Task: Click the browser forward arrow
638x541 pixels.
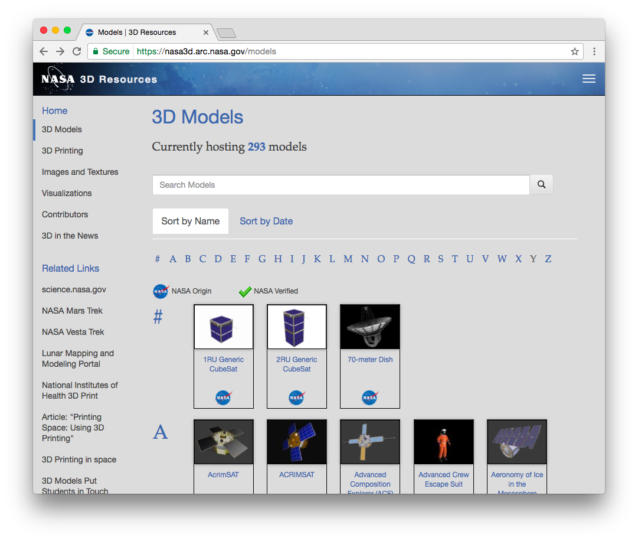Action: pos(60,51)
